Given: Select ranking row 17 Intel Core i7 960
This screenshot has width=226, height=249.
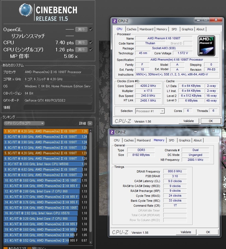Looking at the screenshot, I should pos(46,219).
